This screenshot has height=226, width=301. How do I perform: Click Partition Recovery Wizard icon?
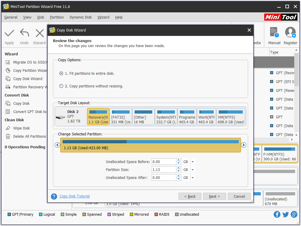click(x=8, y=87)
